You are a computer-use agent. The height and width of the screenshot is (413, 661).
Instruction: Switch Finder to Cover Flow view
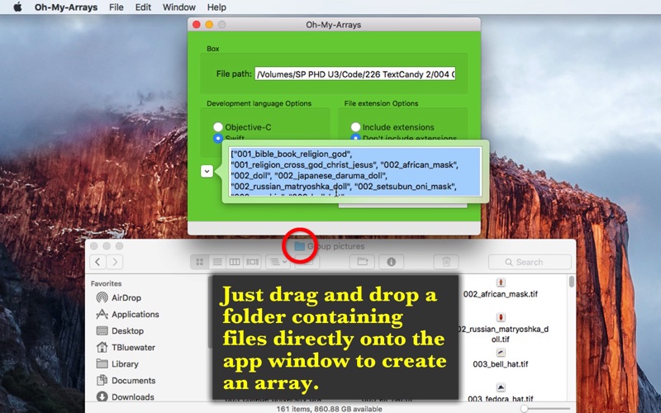[253, 262]
